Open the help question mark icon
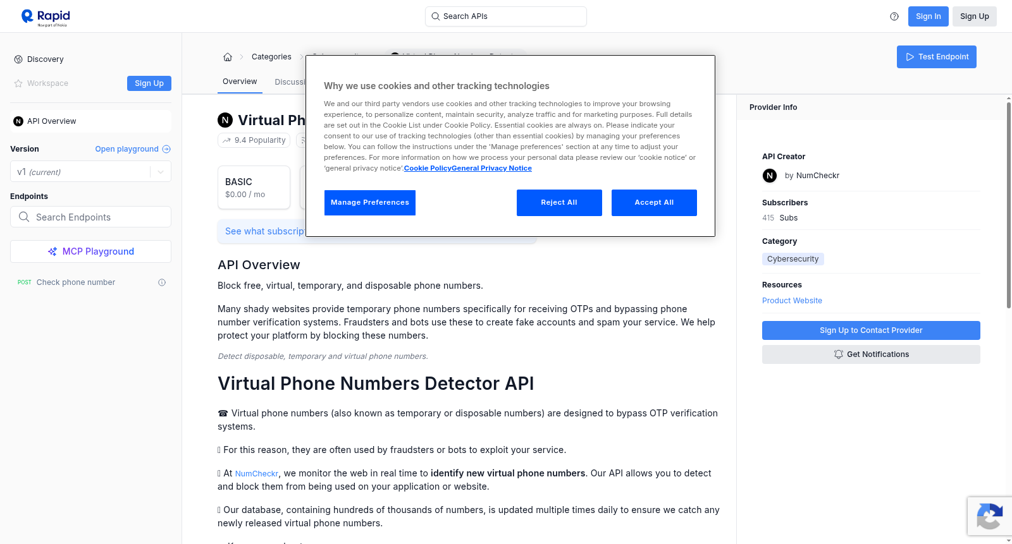This screenshot has width=1012, height=544. coord(894,16)
